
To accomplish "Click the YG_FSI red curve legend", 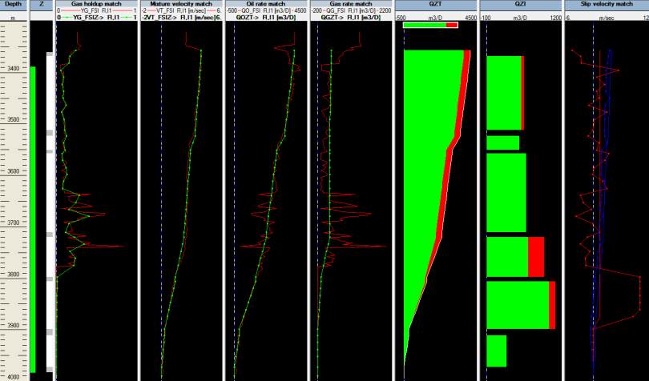I will (x=96, y=11).
